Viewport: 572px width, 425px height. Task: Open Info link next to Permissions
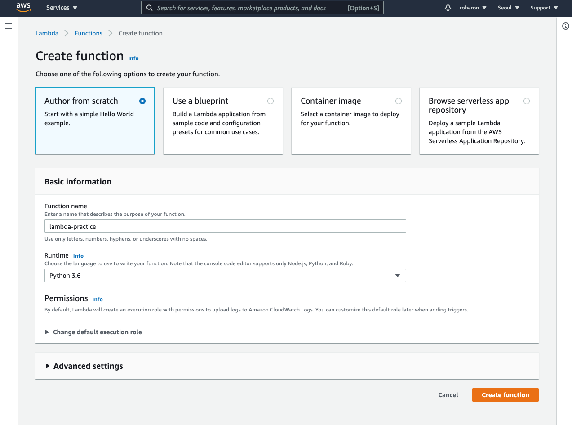tap(98, 299)
